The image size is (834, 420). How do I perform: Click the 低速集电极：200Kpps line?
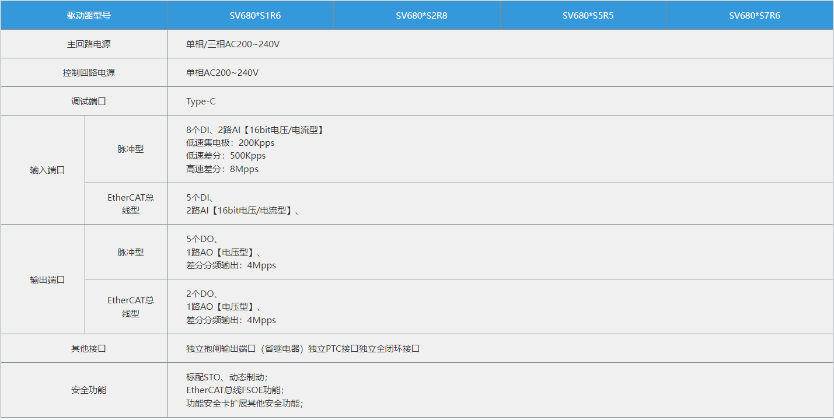pos(230,143)
